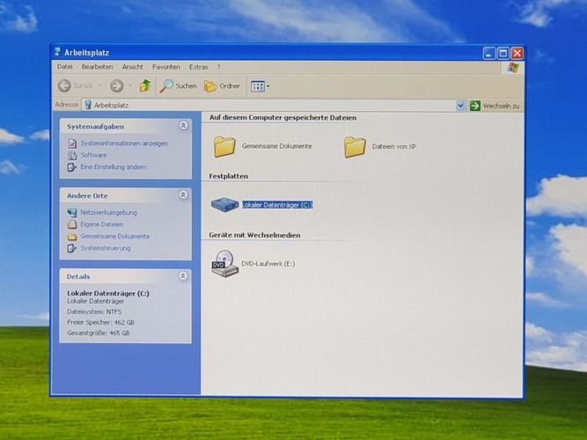Click the Eigene Dateien icon in sidebar
The image size is (587, 440).
coord(72,224)
